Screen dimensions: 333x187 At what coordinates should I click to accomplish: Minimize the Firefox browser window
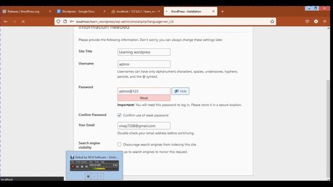pyautogui.click(x=309, y=8)
